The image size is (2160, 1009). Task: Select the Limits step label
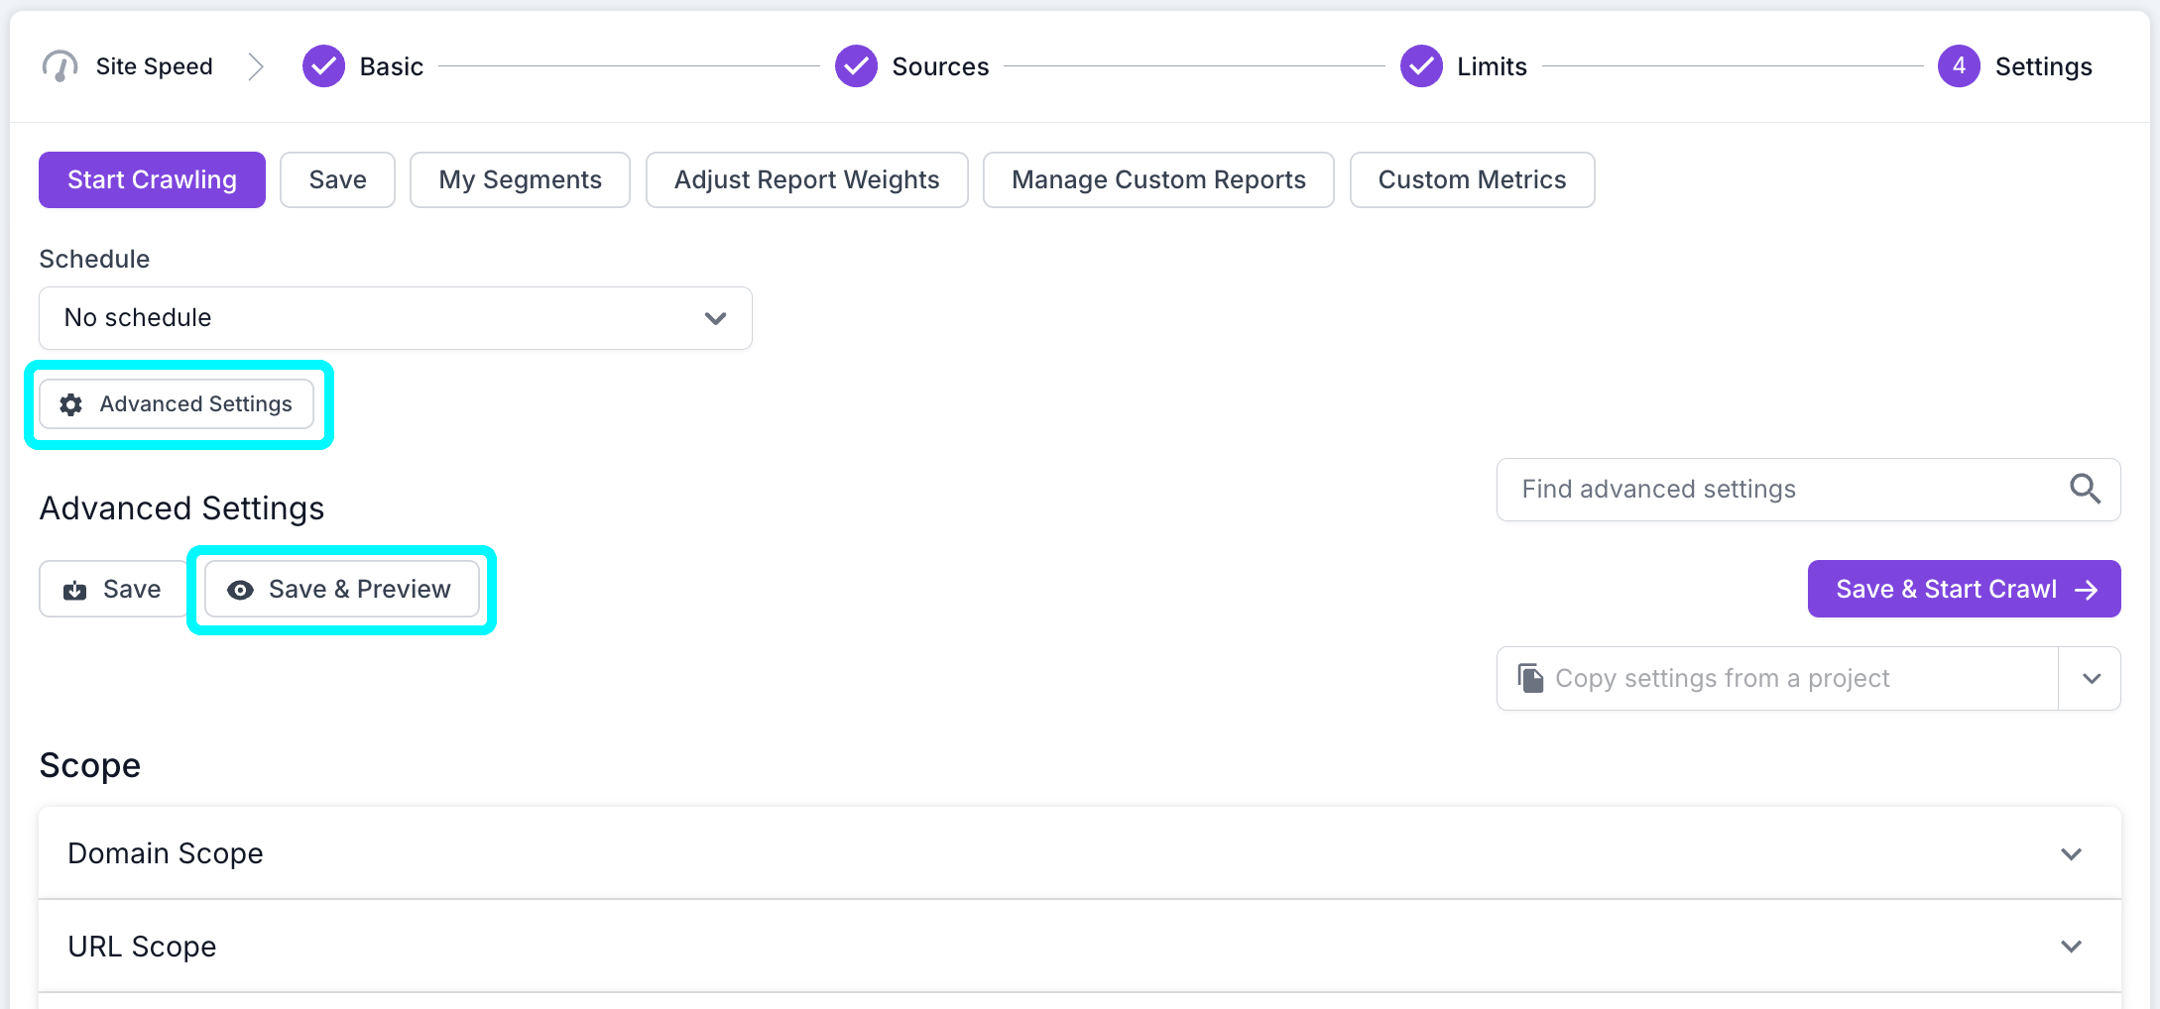coord(1491,65)
